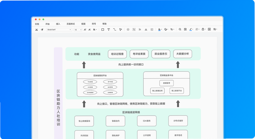Select the 隐私保护 box

115,135
